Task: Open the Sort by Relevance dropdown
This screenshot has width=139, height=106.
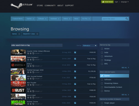Action: point(90,46)
